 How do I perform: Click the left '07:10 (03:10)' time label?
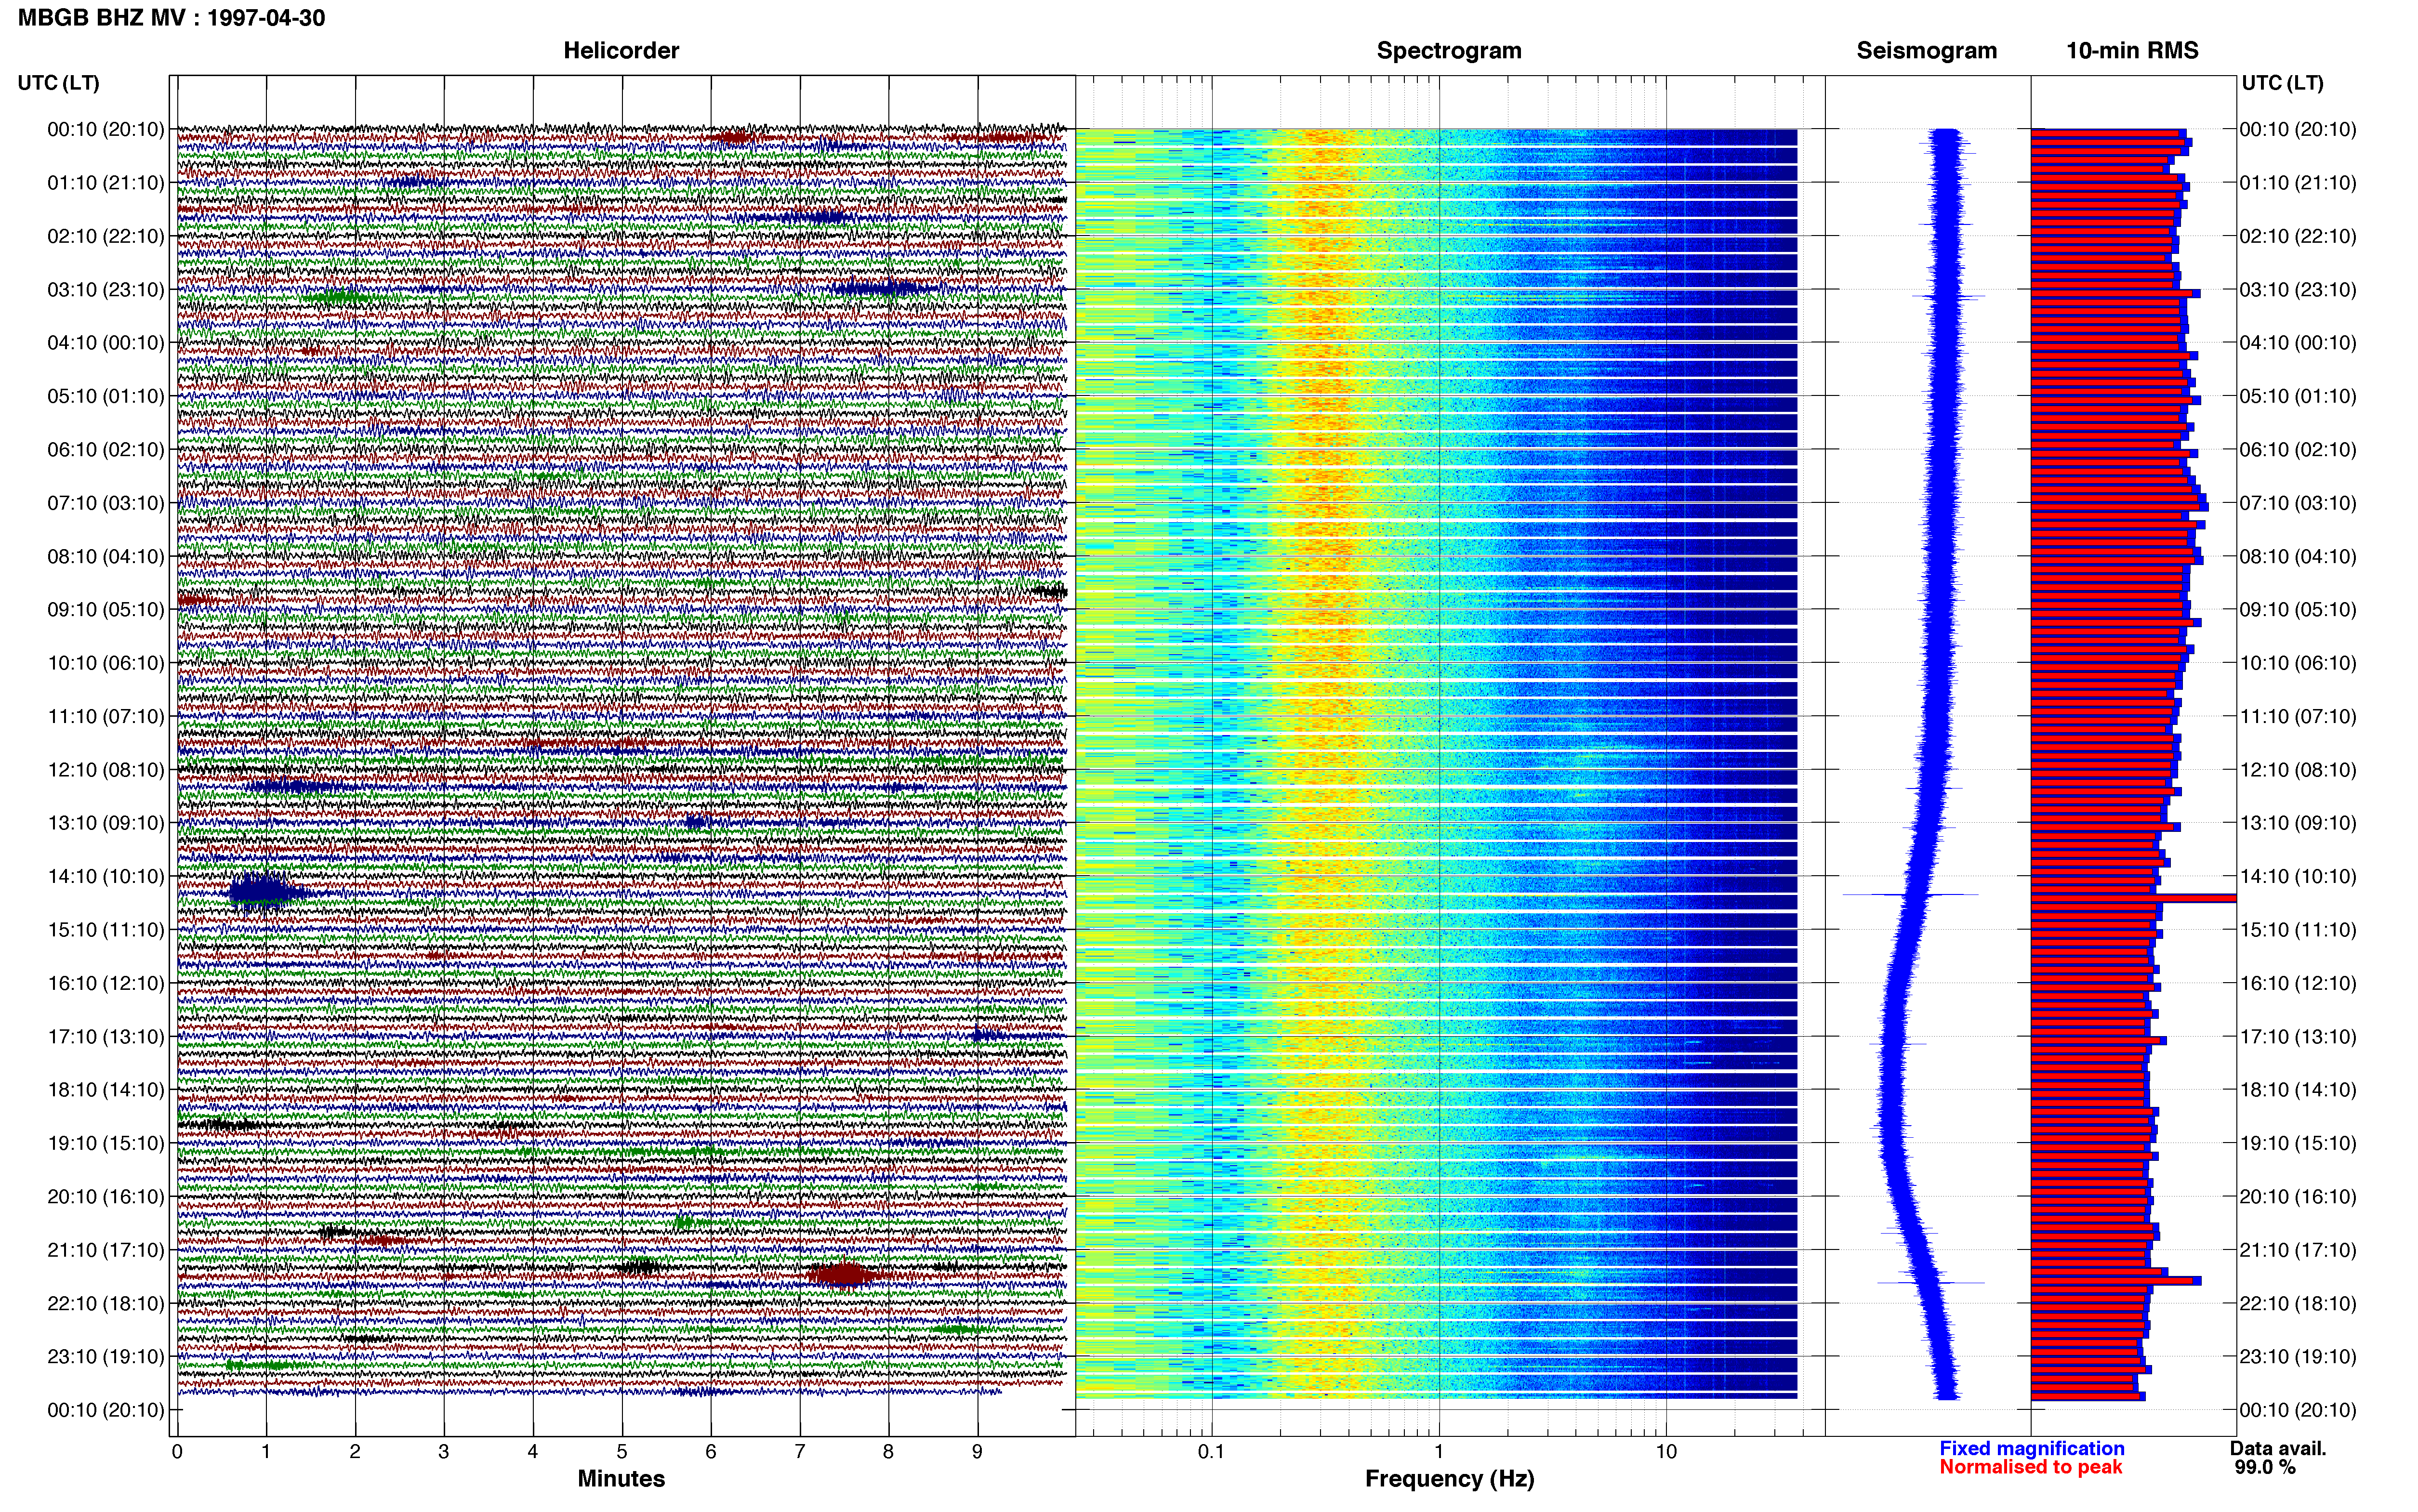(106, 503)
